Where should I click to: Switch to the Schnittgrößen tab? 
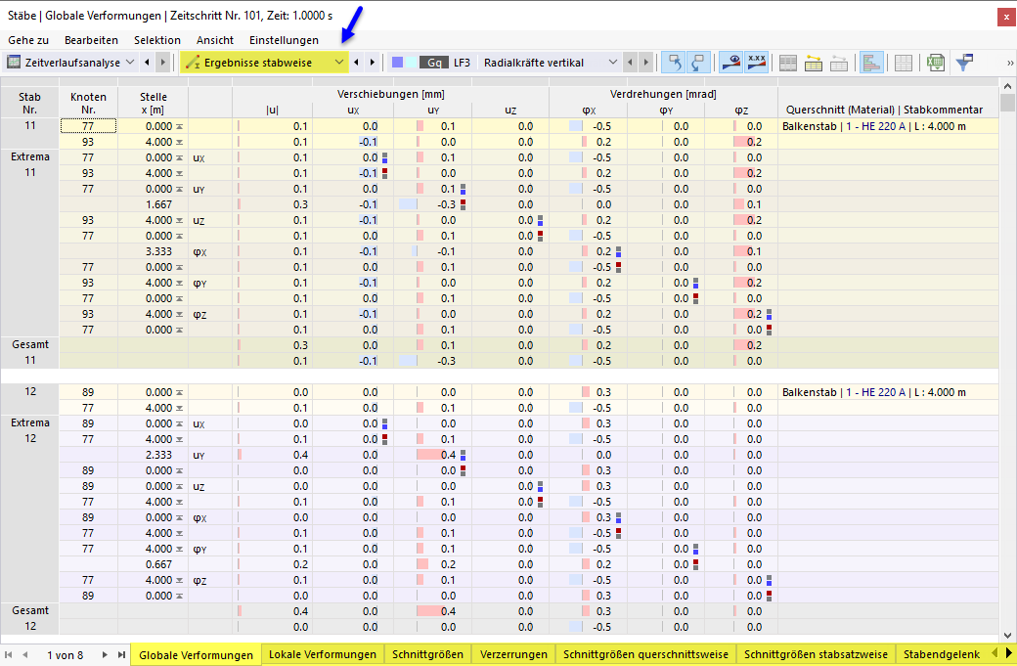[x=427, y=654]
